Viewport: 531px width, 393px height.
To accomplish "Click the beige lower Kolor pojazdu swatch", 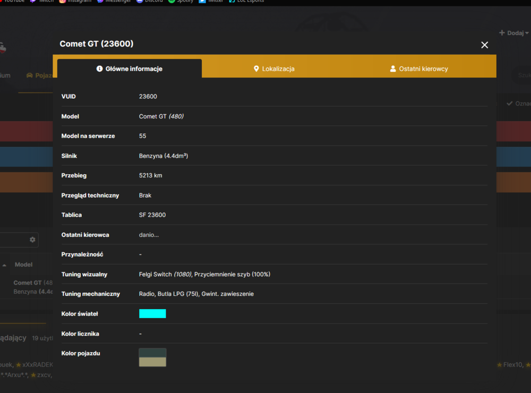I will 152,362.
